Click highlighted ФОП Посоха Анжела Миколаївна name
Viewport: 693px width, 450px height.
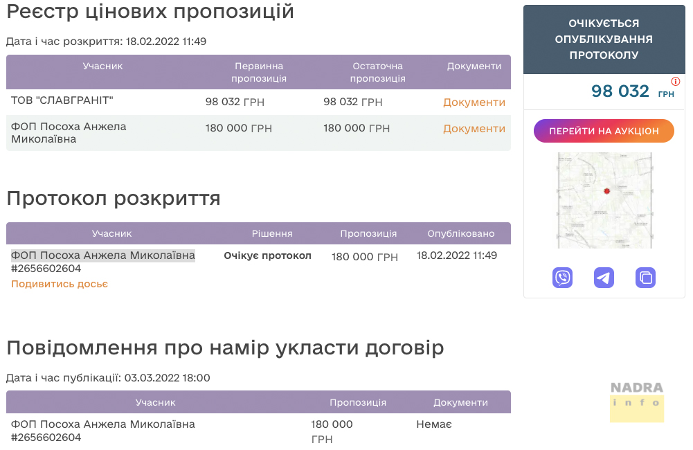coord(103,255)
